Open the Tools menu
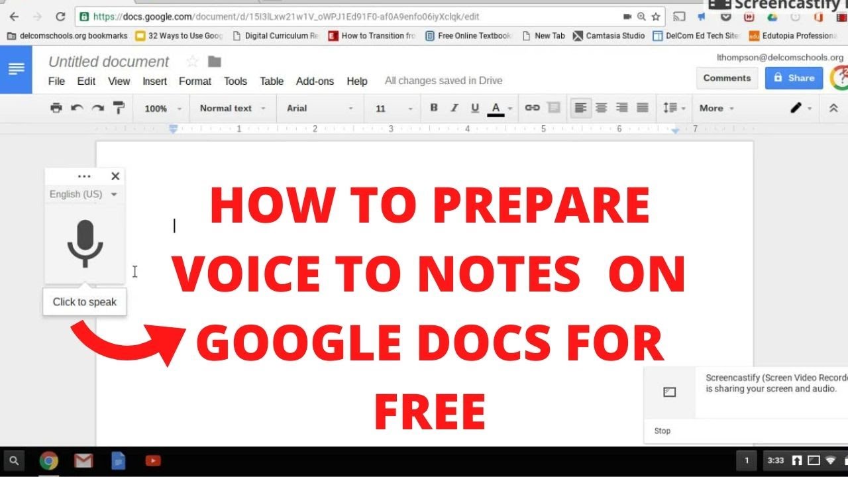 click(235, 81)
